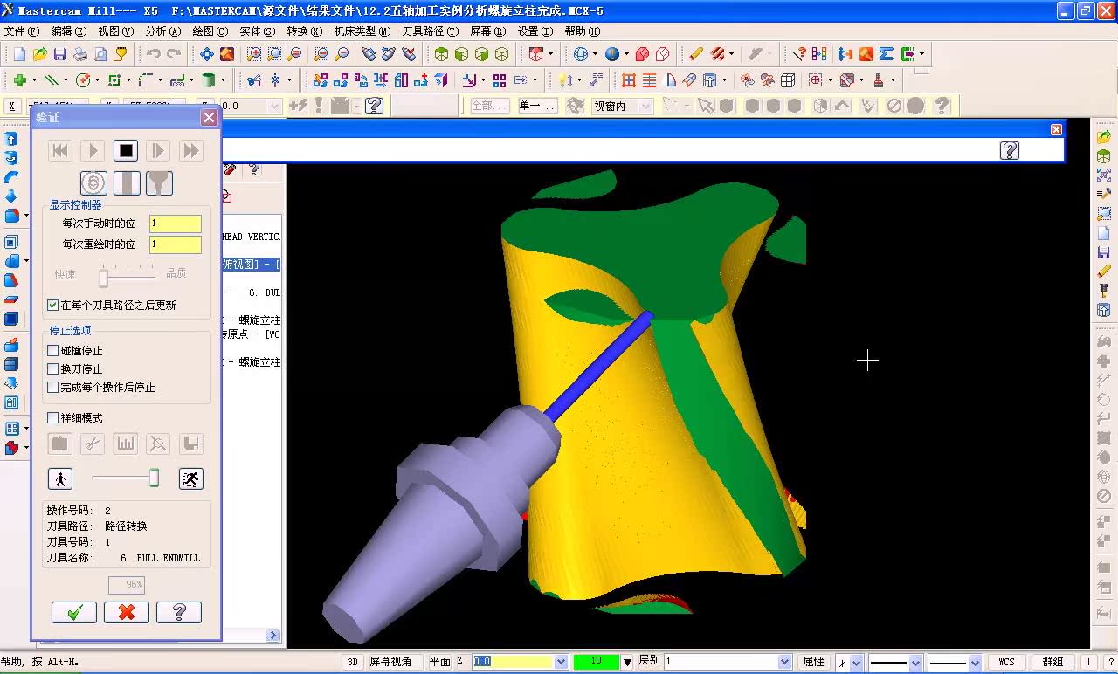Adjust verification run speed slider

coord(154,478)
